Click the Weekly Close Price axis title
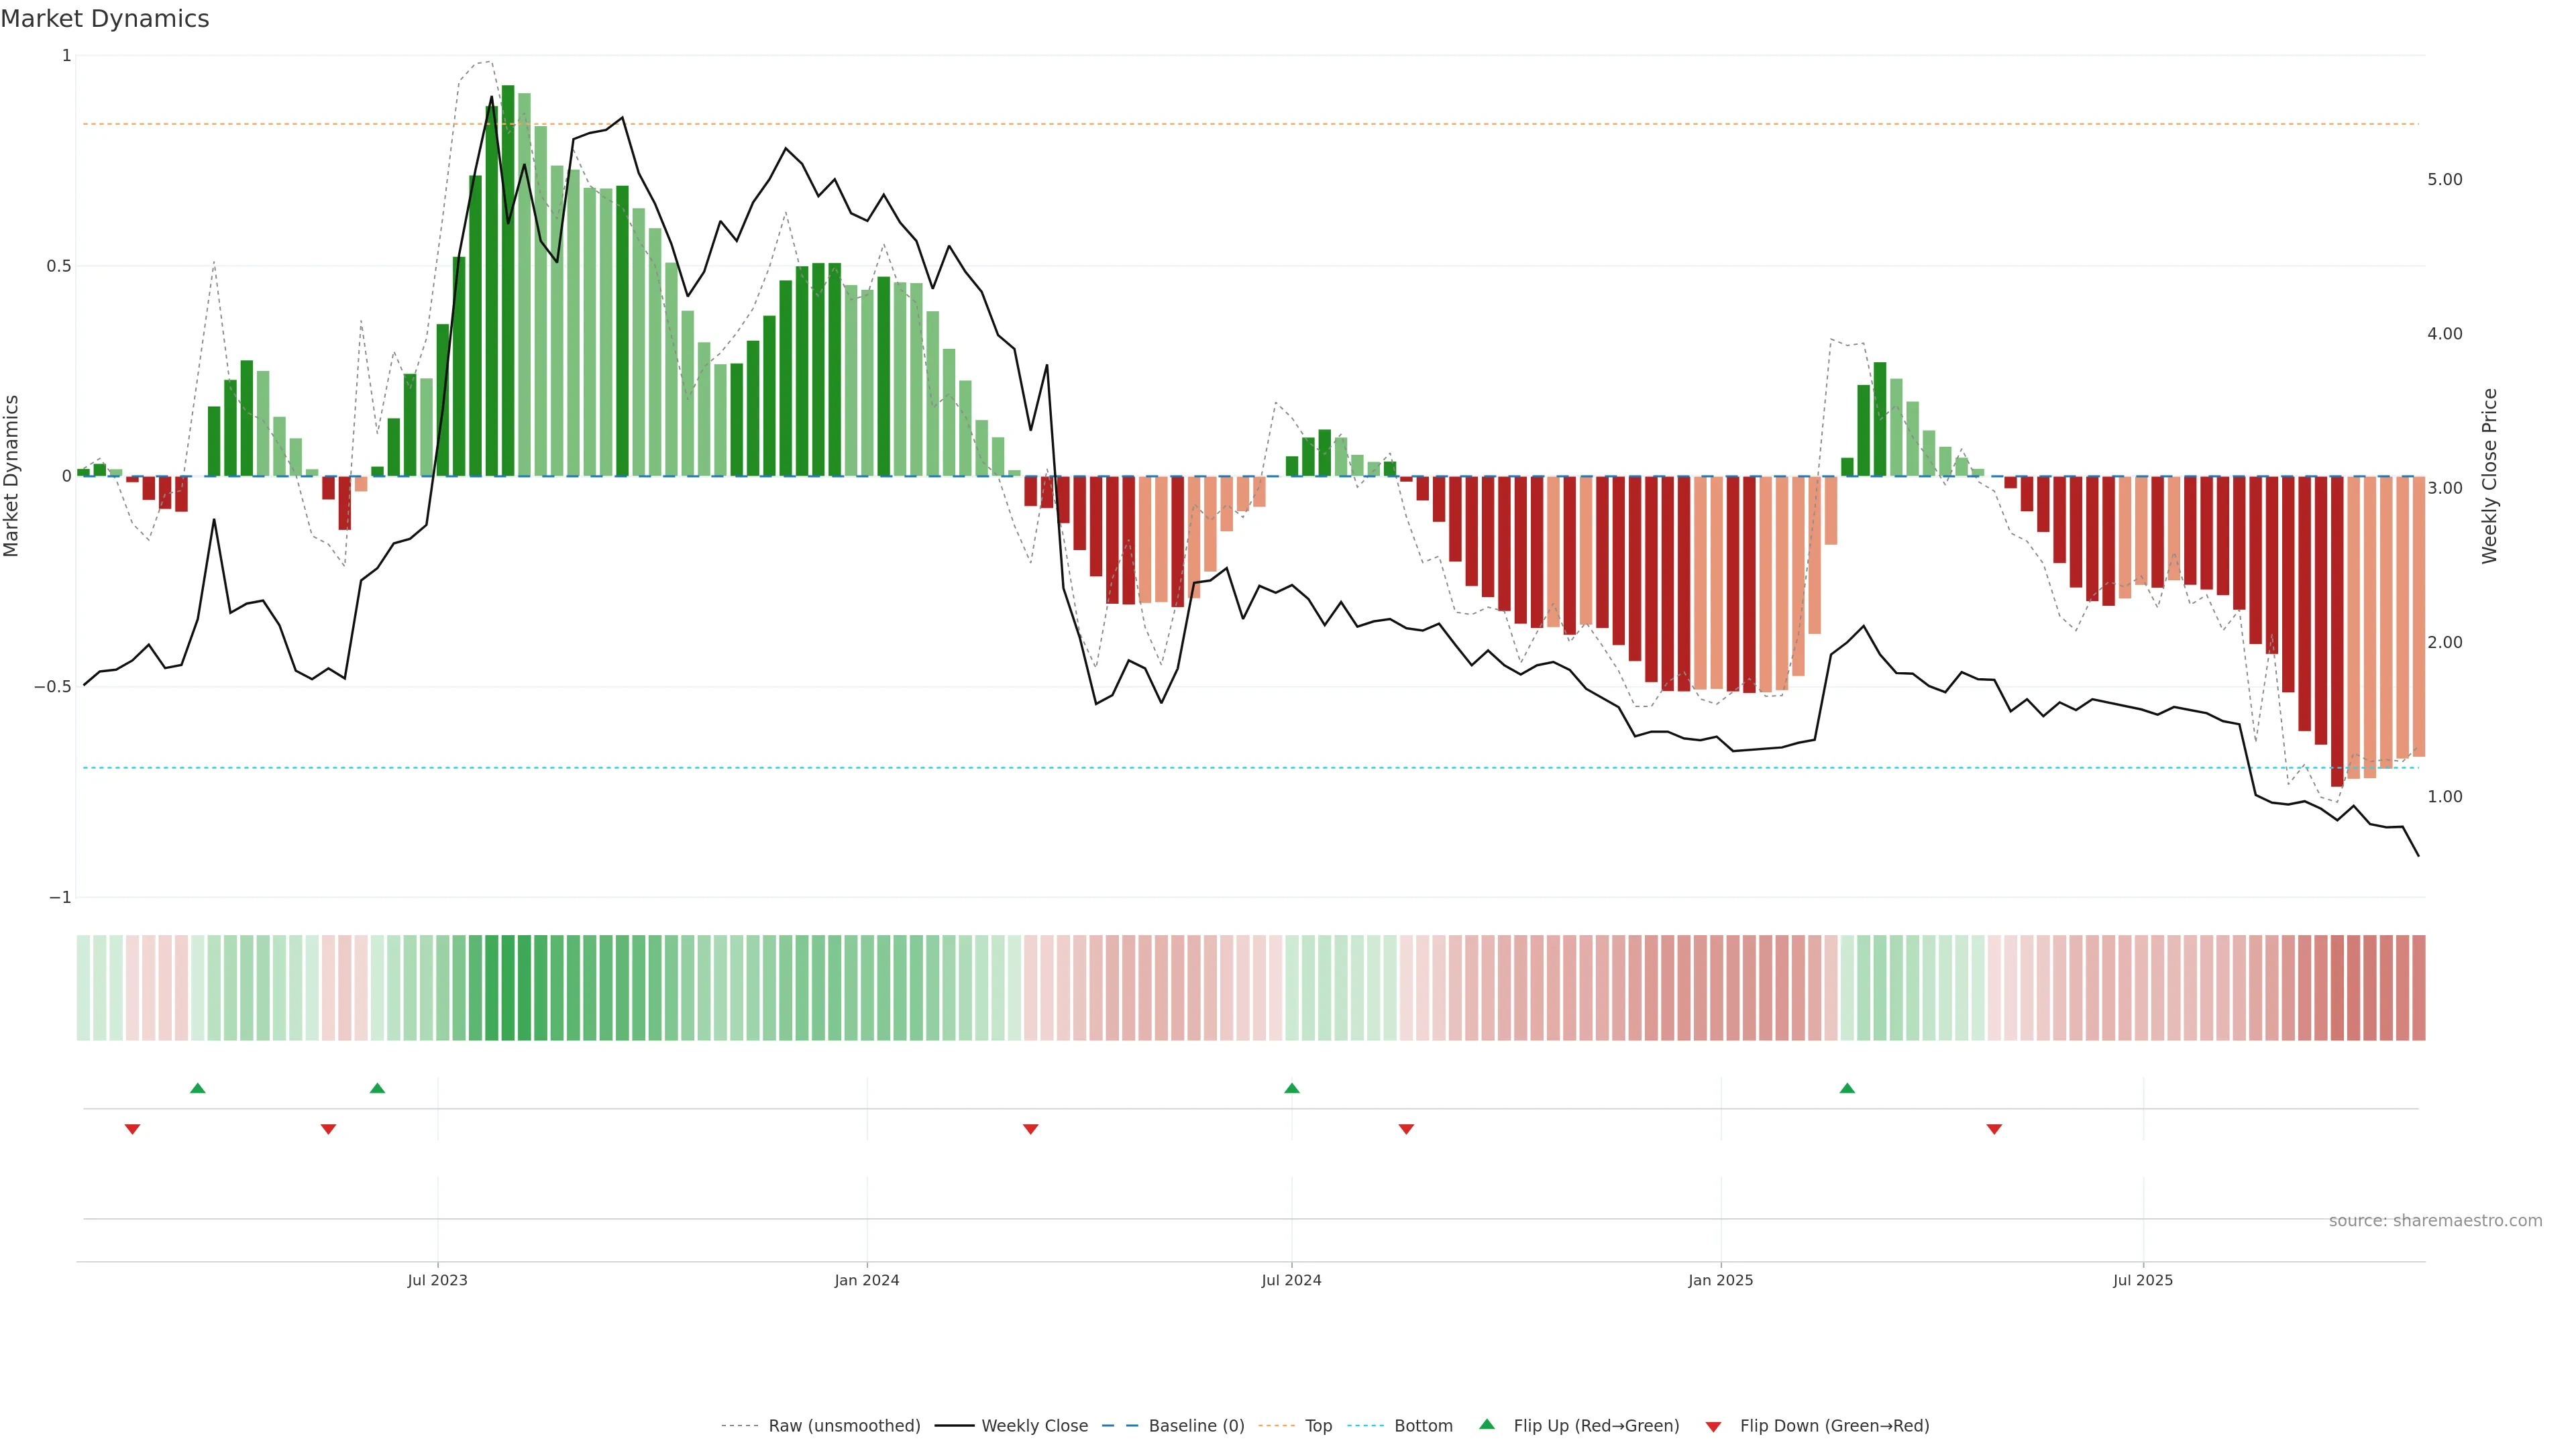This screenshot has width=2576, height=1449. [x=2490, y=476]
